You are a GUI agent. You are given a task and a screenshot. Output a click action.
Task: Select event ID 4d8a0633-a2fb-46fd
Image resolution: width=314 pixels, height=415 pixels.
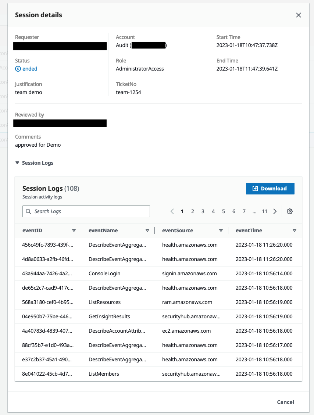pos(48,259)
